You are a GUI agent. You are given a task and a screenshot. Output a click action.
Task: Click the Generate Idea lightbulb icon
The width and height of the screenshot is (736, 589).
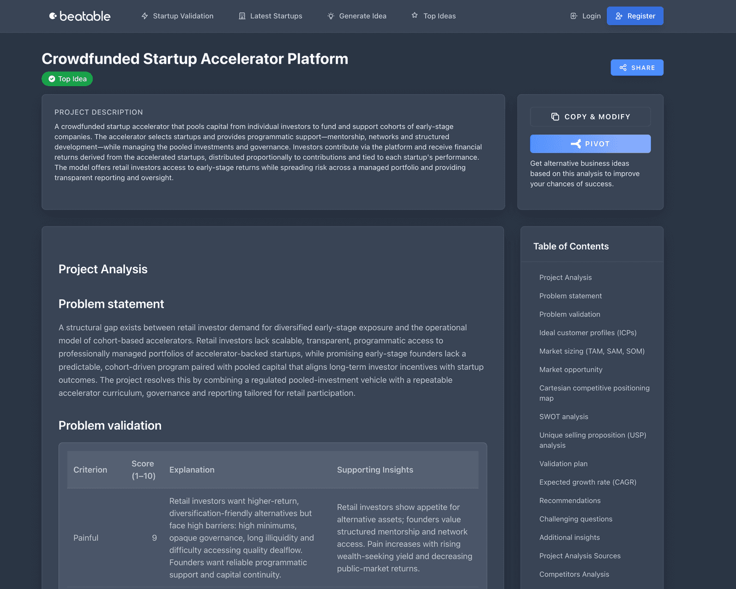tap(330, 16)
